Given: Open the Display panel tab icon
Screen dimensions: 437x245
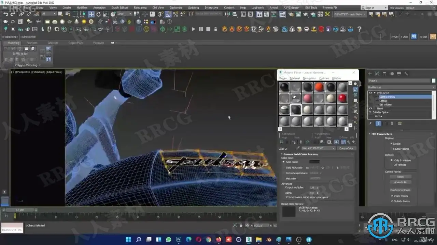Looking at the screenshot, I should 399,73.
